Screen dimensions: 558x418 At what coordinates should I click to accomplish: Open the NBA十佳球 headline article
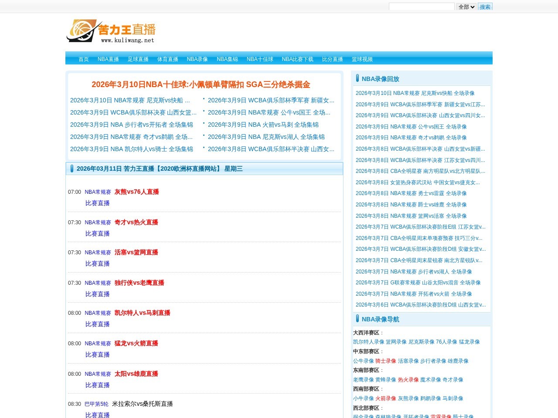[201, 84]
